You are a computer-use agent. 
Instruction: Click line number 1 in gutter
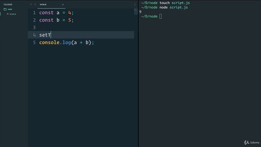34,13
